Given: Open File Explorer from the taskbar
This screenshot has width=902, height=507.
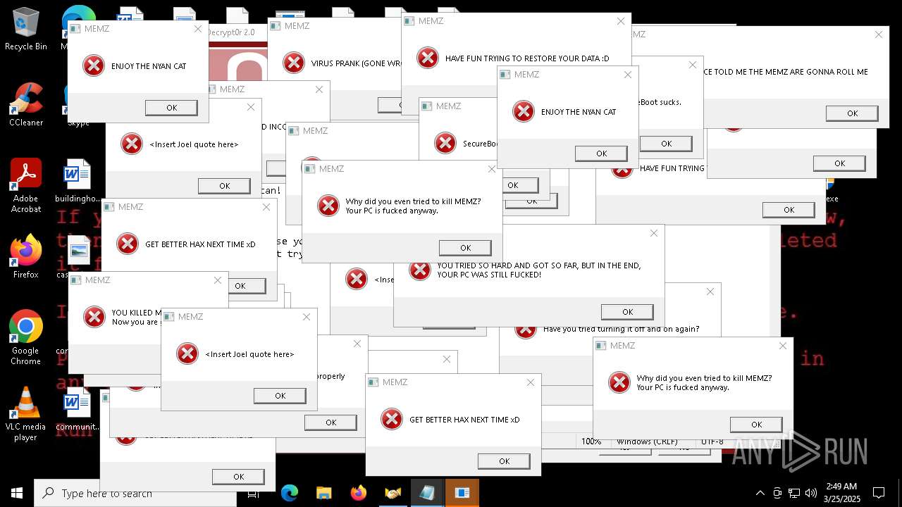Looking at the screenshot, I should tap(323, 493).
